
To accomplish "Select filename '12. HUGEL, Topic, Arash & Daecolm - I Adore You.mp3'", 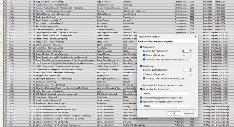I will 56,66.
